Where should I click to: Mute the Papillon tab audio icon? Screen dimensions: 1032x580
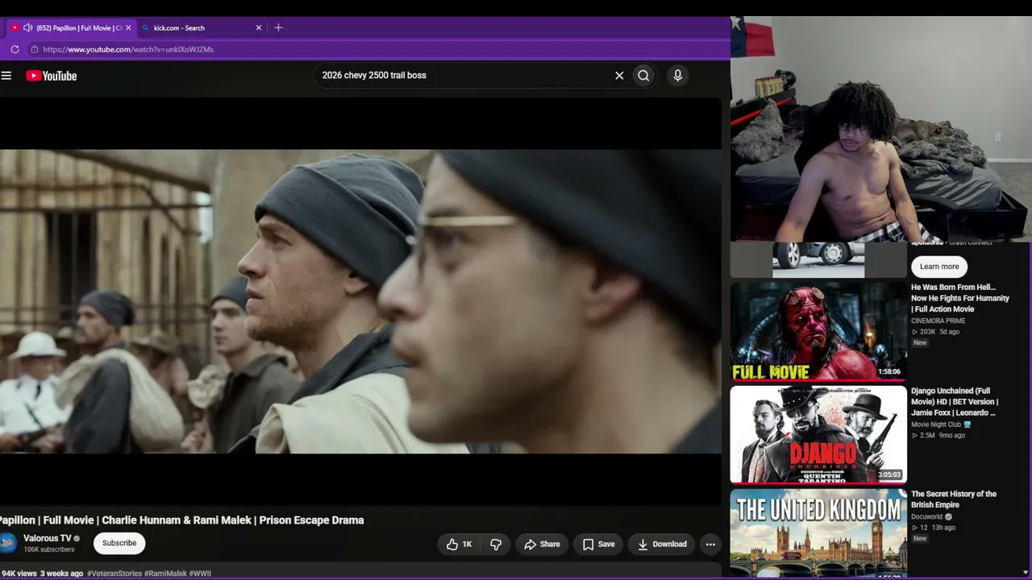coord(28,27)
